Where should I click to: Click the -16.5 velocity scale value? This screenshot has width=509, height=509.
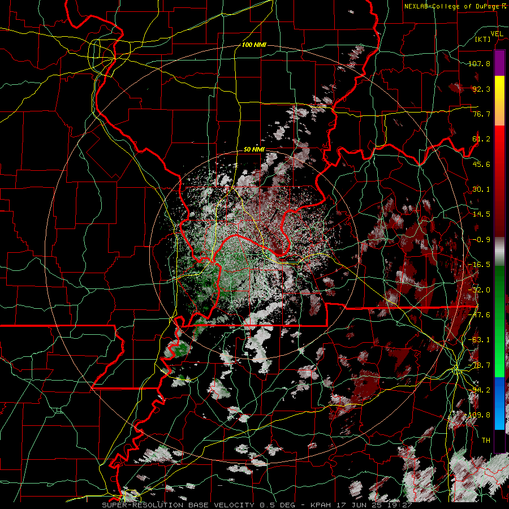tap(479, 265)
